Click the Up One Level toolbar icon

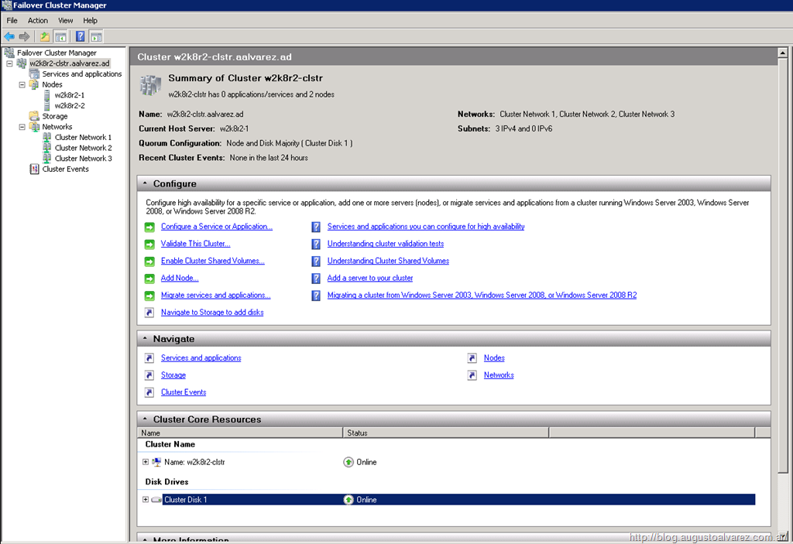pyautogui.click(x=45, y=36)
